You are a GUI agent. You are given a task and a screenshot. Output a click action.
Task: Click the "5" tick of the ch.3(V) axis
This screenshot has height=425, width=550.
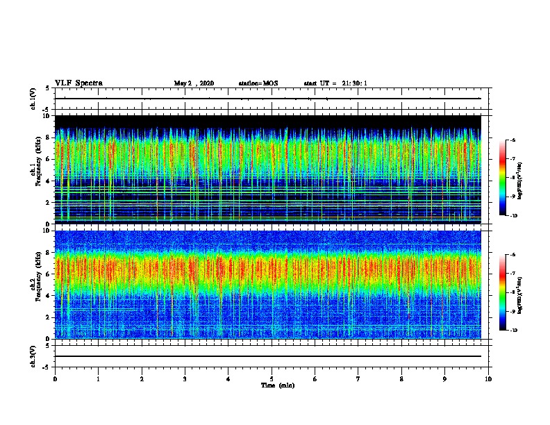[48, 346]
